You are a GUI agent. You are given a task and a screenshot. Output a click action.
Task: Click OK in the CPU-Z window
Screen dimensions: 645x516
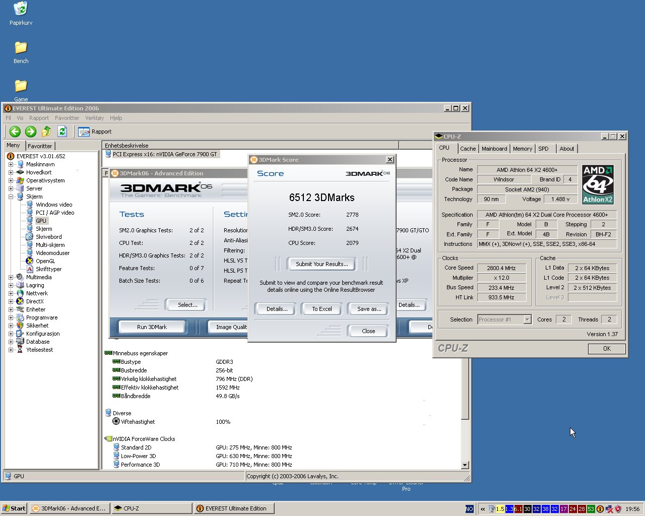(x=607, y=349)
